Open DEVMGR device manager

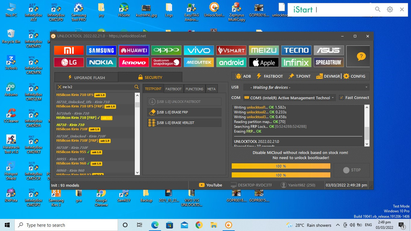[x=328, y=76]
